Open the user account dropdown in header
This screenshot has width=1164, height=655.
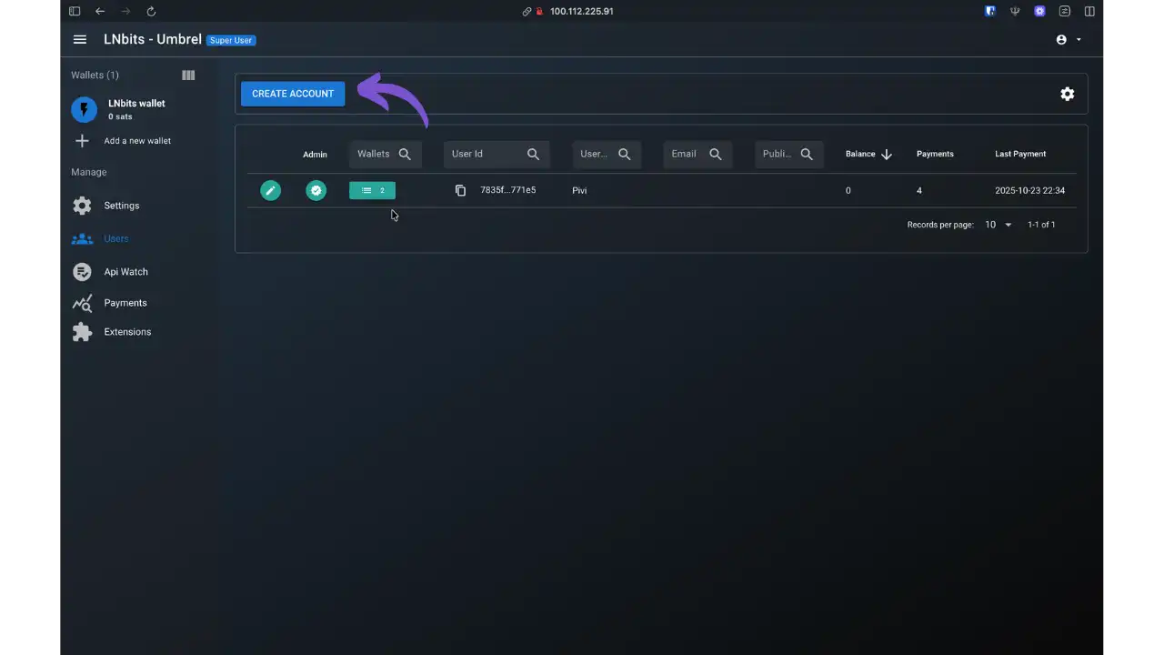pos(1069,40)
